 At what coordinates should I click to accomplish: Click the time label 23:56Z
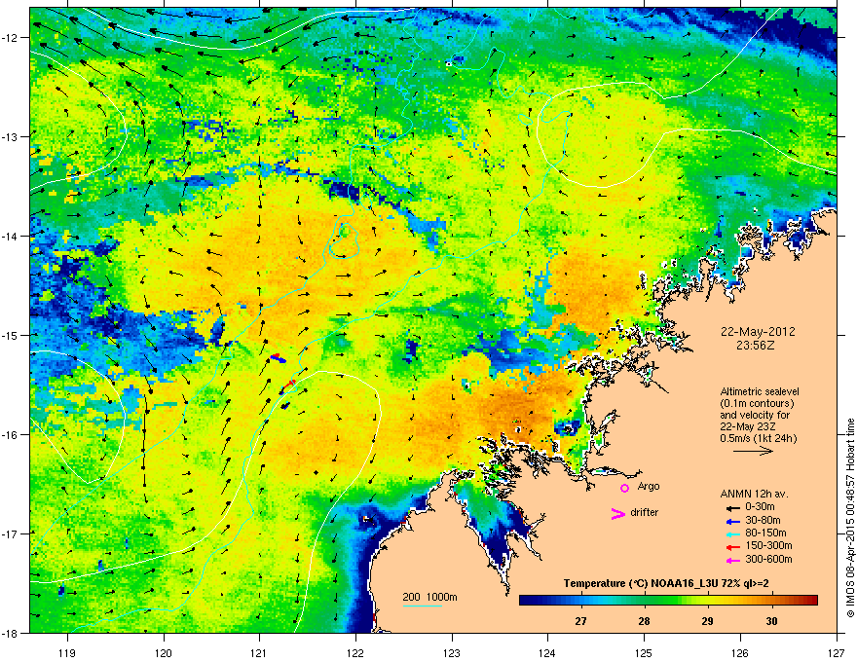[x=758, y=346]
